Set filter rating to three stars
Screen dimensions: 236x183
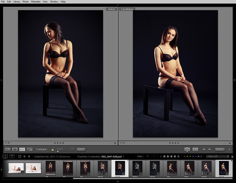(x=171, y=156)
